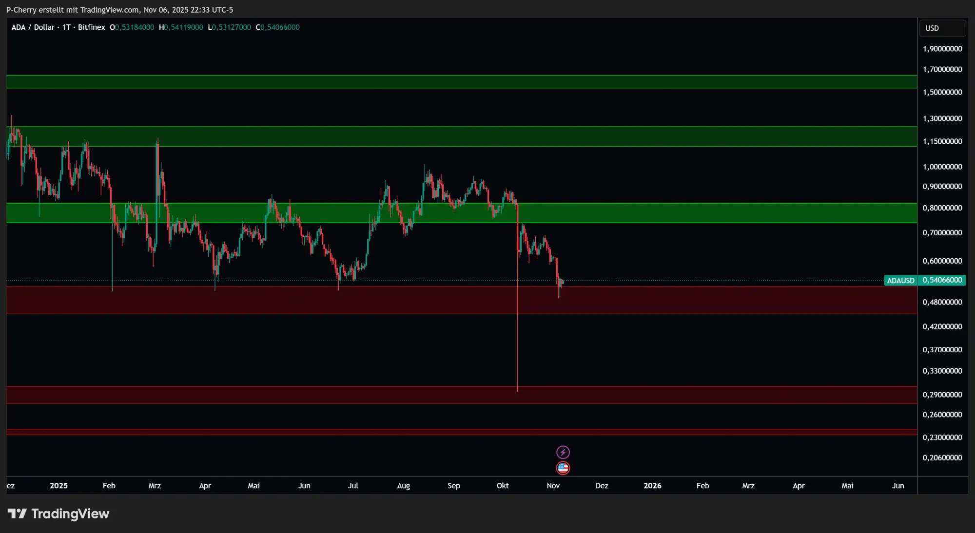Screen dimensions: 975x533
Task: Open timeframe options by clicking 1T
Action: pos(66,27)
